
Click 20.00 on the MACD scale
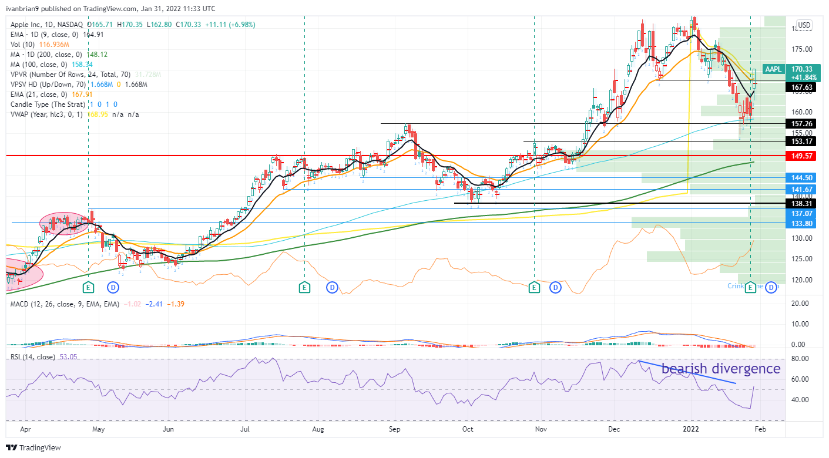(x=801, y=303)
